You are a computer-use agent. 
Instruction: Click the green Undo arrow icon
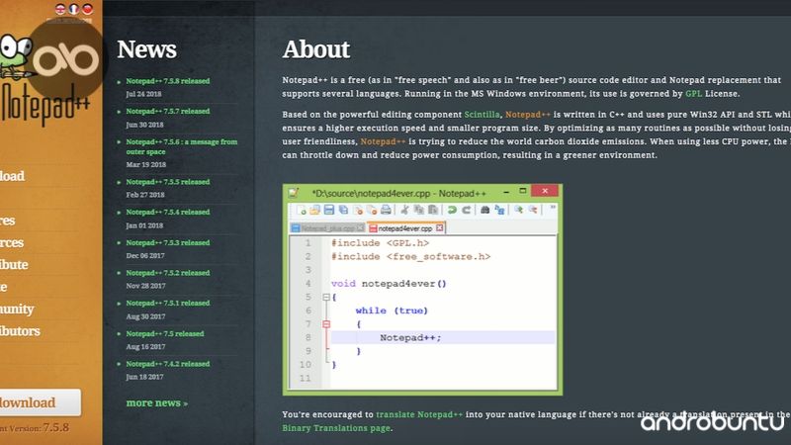click(452, 210)
